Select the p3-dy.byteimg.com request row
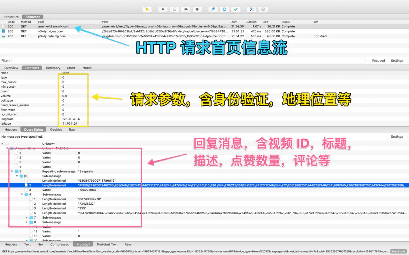This screenshot has height=255, width=409. 204,36
